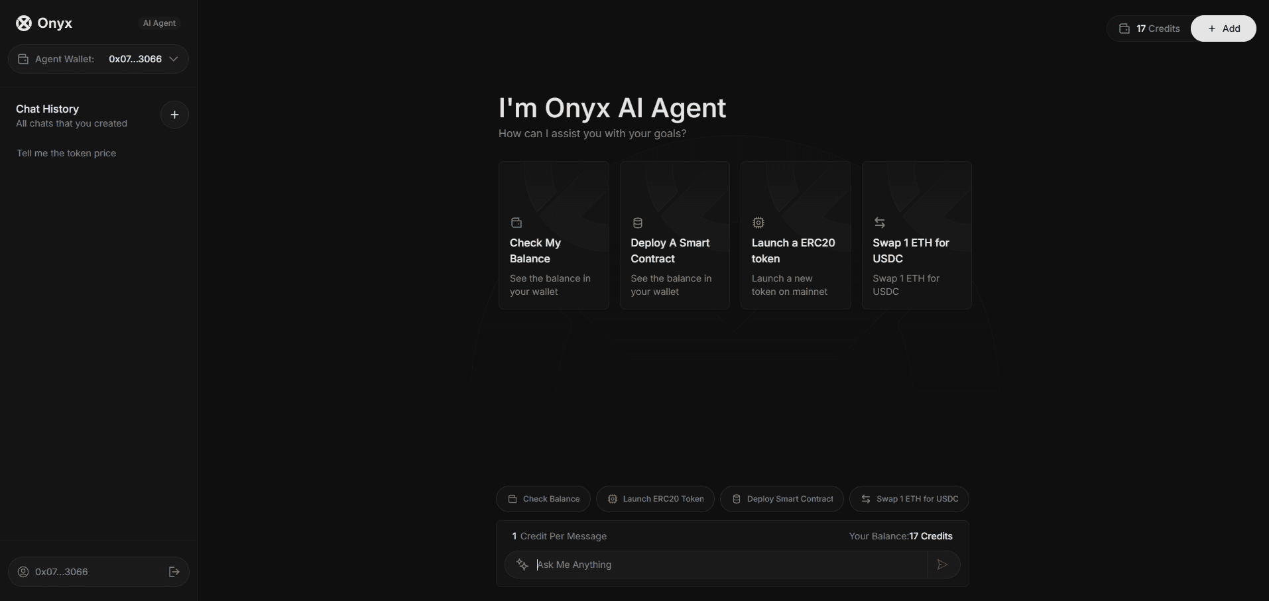Click the Add credits button
Screen dimensions: 1269x601
point(1223,28)
